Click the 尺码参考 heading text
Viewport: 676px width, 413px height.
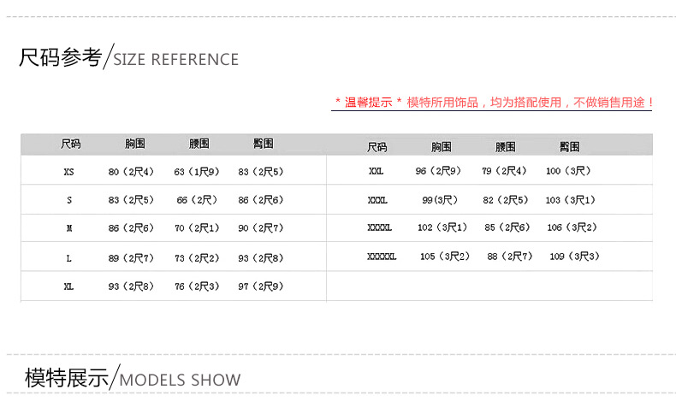(x=60, y=58)
